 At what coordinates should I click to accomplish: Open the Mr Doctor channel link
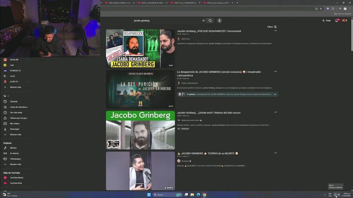(185, 161)
